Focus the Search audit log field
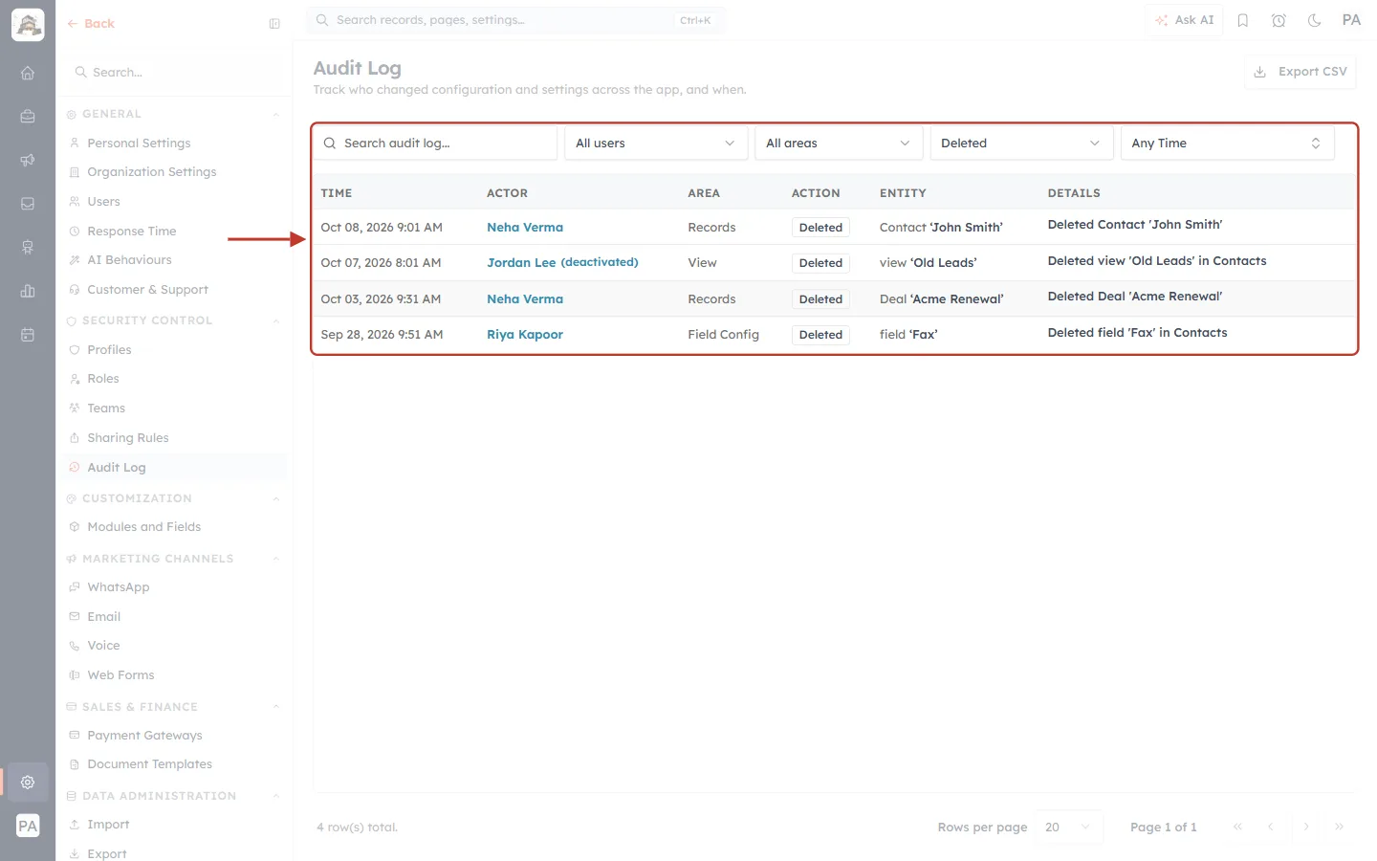Image resolution: width=1377 pixels, height=861 pixels. [x=435, y=143]
